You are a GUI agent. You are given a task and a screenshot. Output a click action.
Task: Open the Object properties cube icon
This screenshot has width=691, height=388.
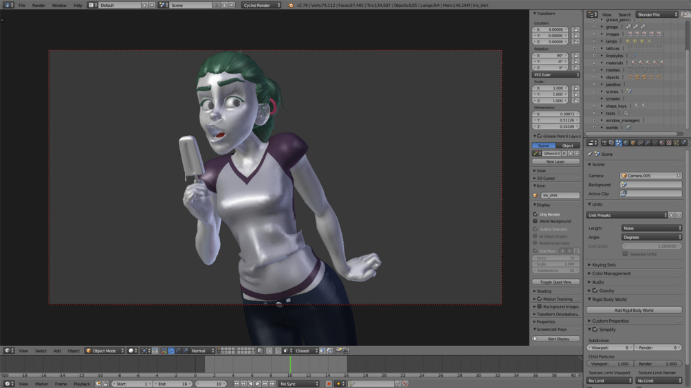tap(633, 143)
